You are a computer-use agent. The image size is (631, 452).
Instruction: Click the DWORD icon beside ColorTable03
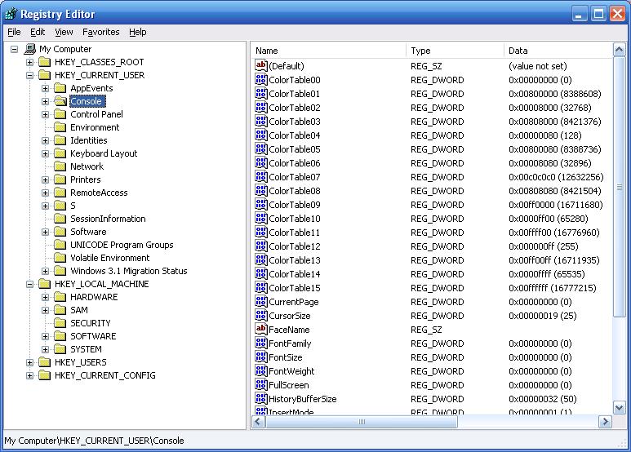click(x=261, y=121)
